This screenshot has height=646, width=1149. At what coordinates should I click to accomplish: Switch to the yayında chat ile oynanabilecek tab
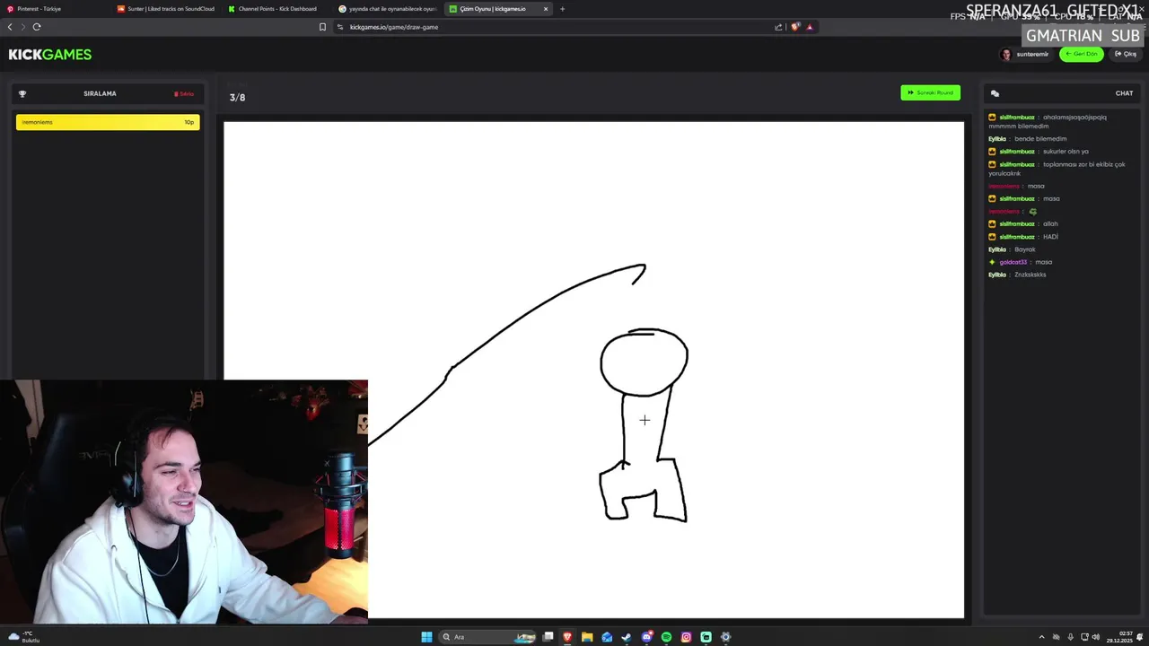pyautogui.click(x=387, y=9)
